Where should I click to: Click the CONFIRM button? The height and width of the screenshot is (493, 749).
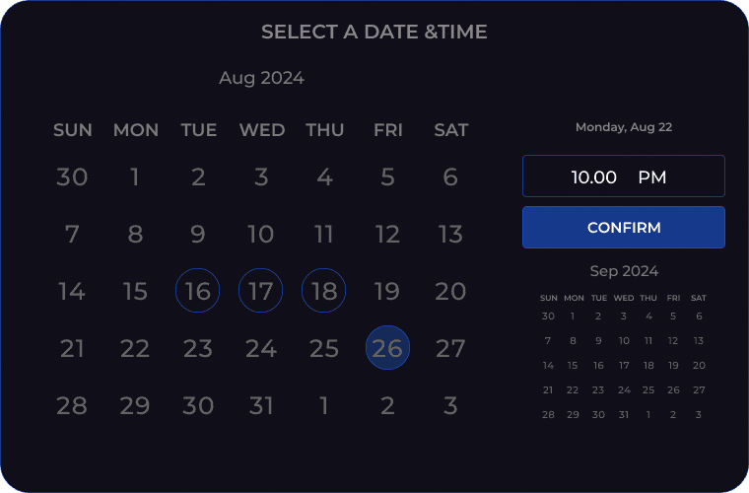pos(624,228)
